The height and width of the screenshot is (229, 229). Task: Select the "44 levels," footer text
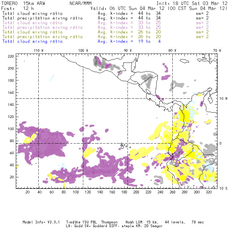click(175, 222)
